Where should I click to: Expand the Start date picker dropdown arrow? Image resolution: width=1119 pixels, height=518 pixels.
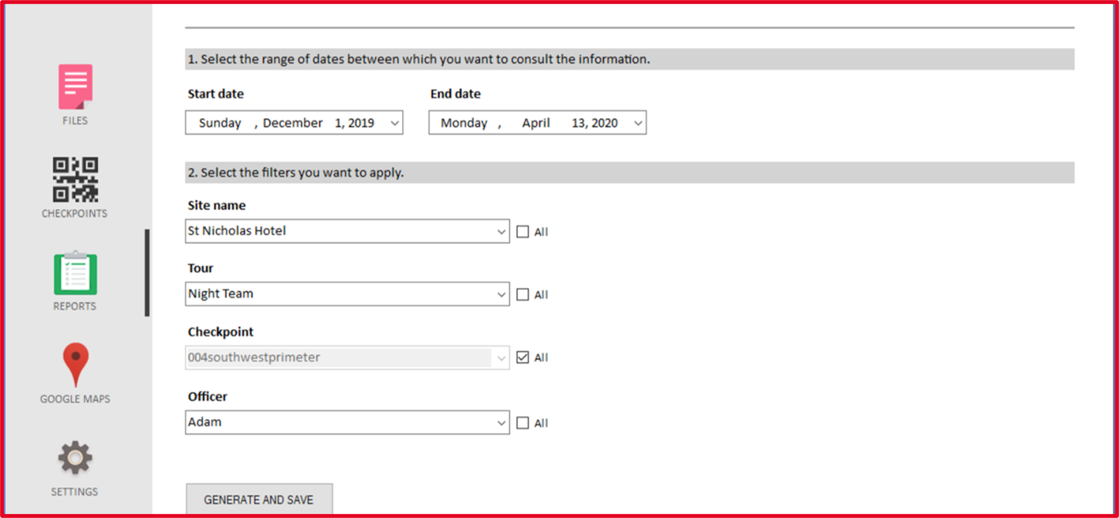pos(394,123)
